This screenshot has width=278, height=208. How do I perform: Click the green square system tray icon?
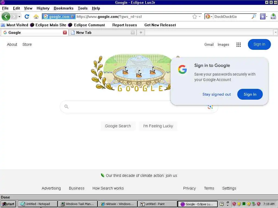(244, 204)
